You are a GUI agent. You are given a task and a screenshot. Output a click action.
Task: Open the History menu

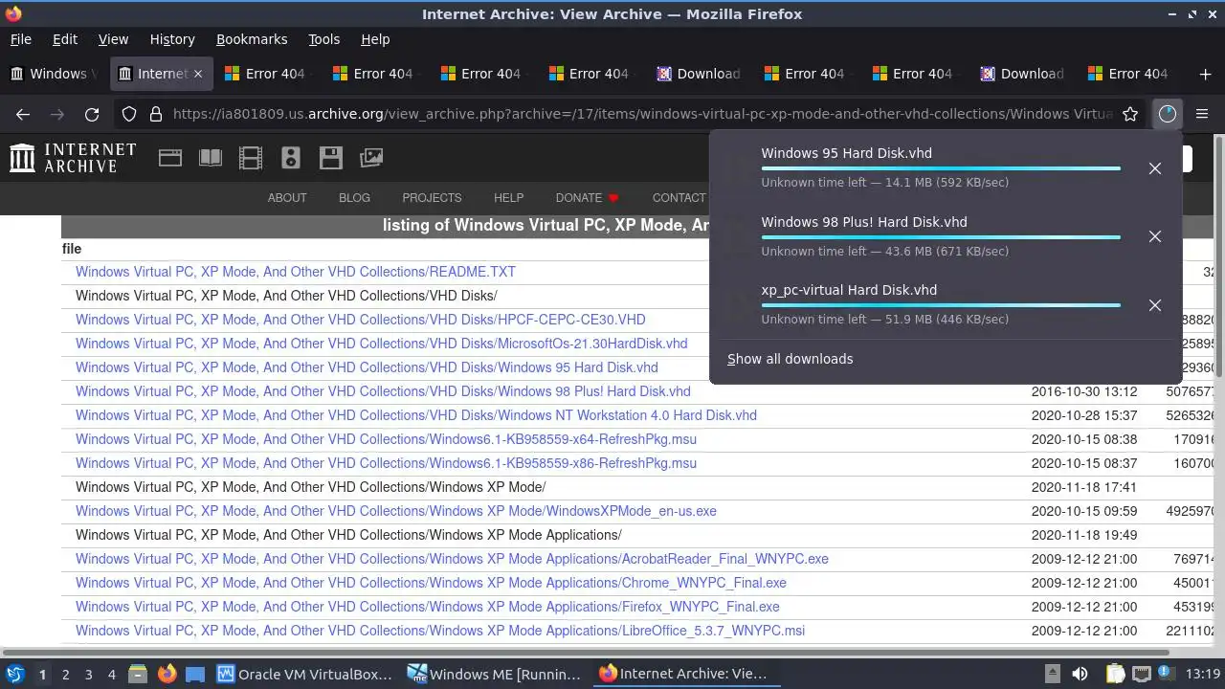pos(172,39)
